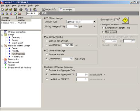Click the shrinkage field showing 400
The image size is (140, 111).
[68, 59]
